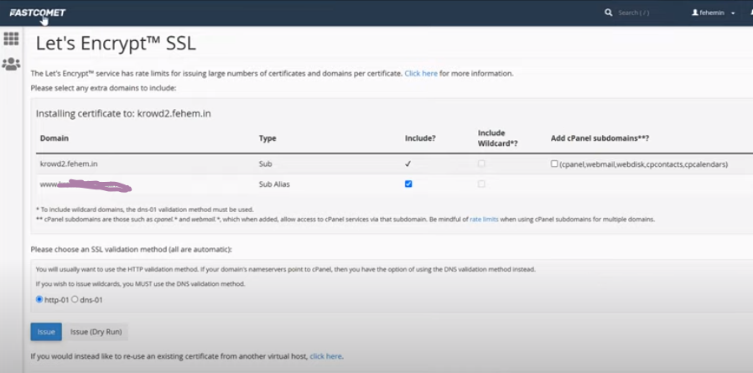Expand the fehemin account dropdown arrow

click(733, 13)
